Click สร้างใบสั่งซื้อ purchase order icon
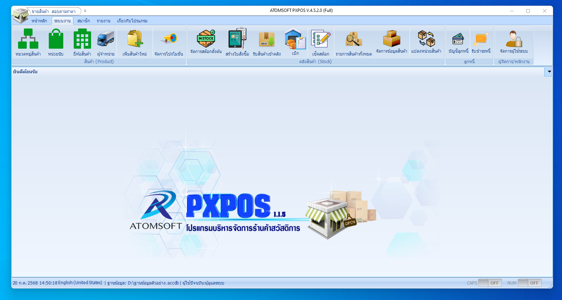 (237, 39)
